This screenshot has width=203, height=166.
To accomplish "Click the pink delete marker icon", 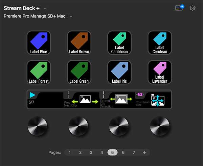I will [140, 94].
